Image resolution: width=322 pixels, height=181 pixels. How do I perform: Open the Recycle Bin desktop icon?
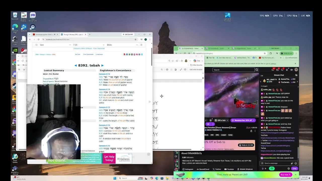(x=15, y=16)
